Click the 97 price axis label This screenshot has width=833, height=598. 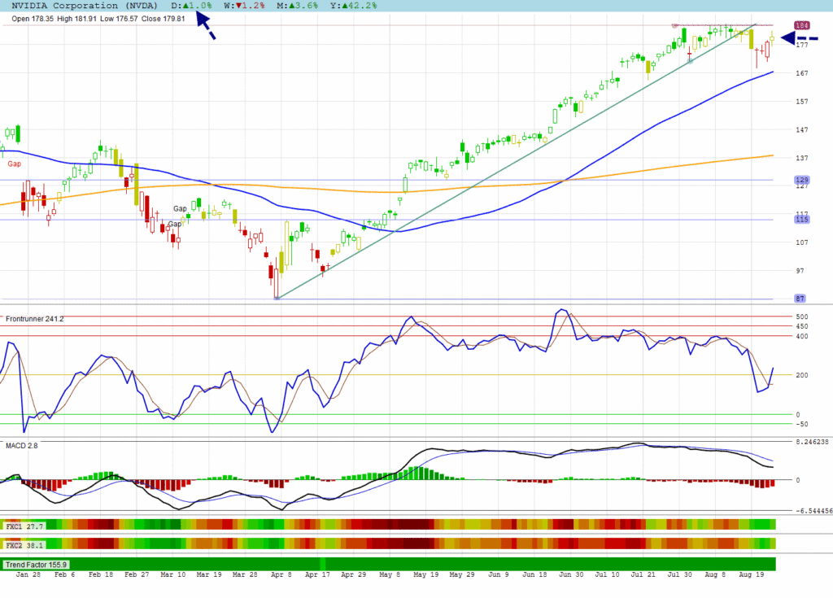point(800,271)
